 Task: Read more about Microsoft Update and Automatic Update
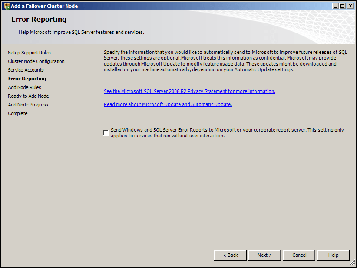[x=168, y=104]
